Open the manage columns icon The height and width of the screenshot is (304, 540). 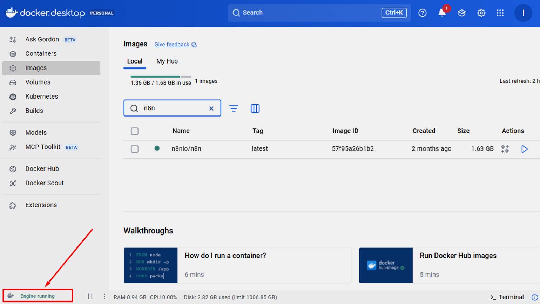coord(255,108)
